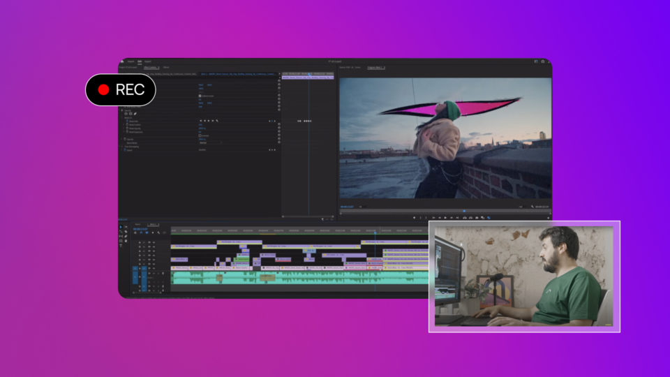The width and height of the screenshot is (670, 377).
Task: Add a marker in the Program monitor
Action: pyautogui.click(x=414, y=218)
